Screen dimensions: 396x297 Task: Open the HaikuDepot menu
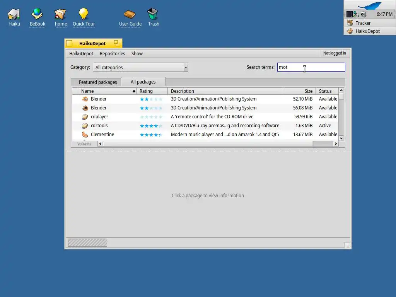tap(81, 53)
